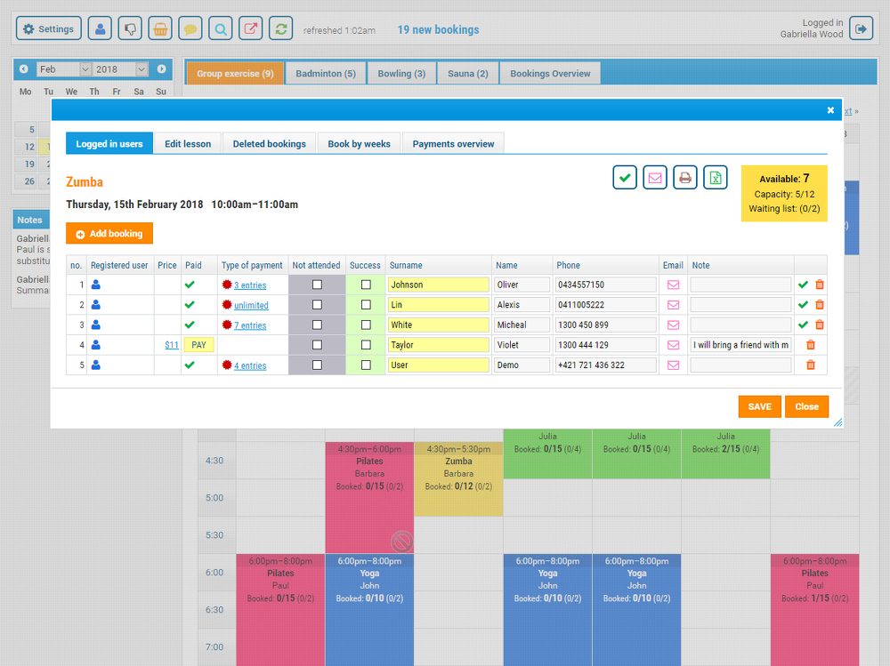The height and width of the screenshot is (666, 890).
Task: Tick Not attended for Demo User row
Action: [316, 365]
